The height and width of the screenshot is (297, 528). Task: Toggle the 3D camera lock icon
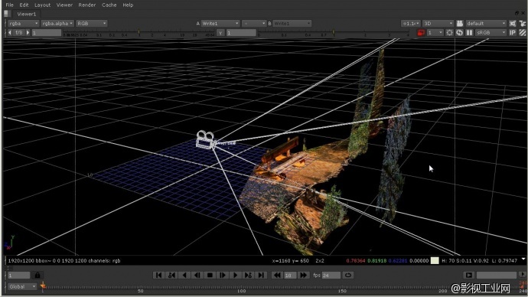click(x=460, y=24)
